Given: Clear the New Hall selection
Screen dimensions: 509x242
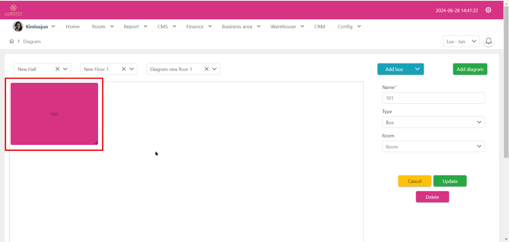Looking at the screenshot, I should click(57, 69).
